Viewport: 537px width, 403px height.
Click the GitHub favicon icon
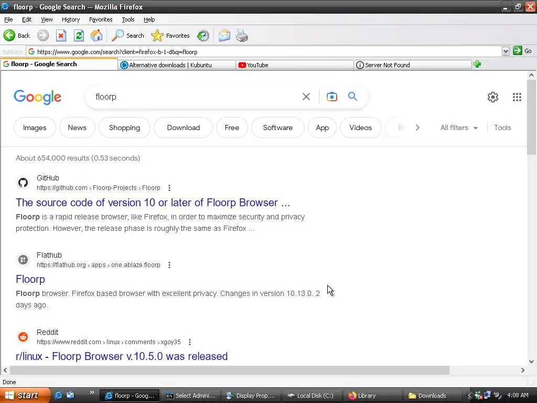tap(23, 183)
